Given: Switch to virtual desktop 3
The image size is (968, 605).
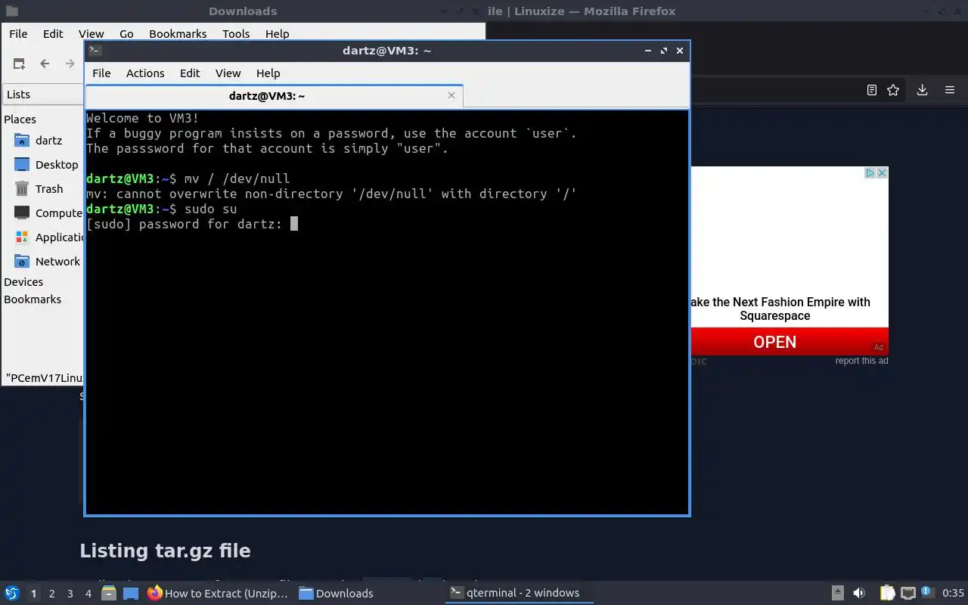Looking at the screenshot, I should [70, 594].
